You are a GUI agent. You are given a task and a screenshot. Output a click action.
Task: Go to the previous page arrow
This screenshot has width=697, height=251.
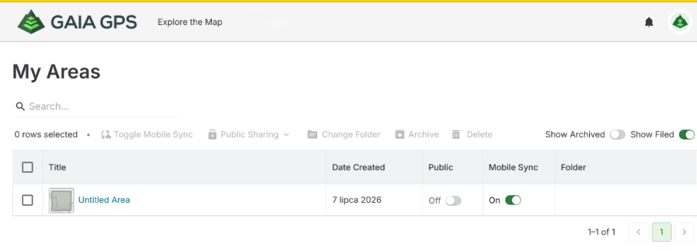[638, 232]
